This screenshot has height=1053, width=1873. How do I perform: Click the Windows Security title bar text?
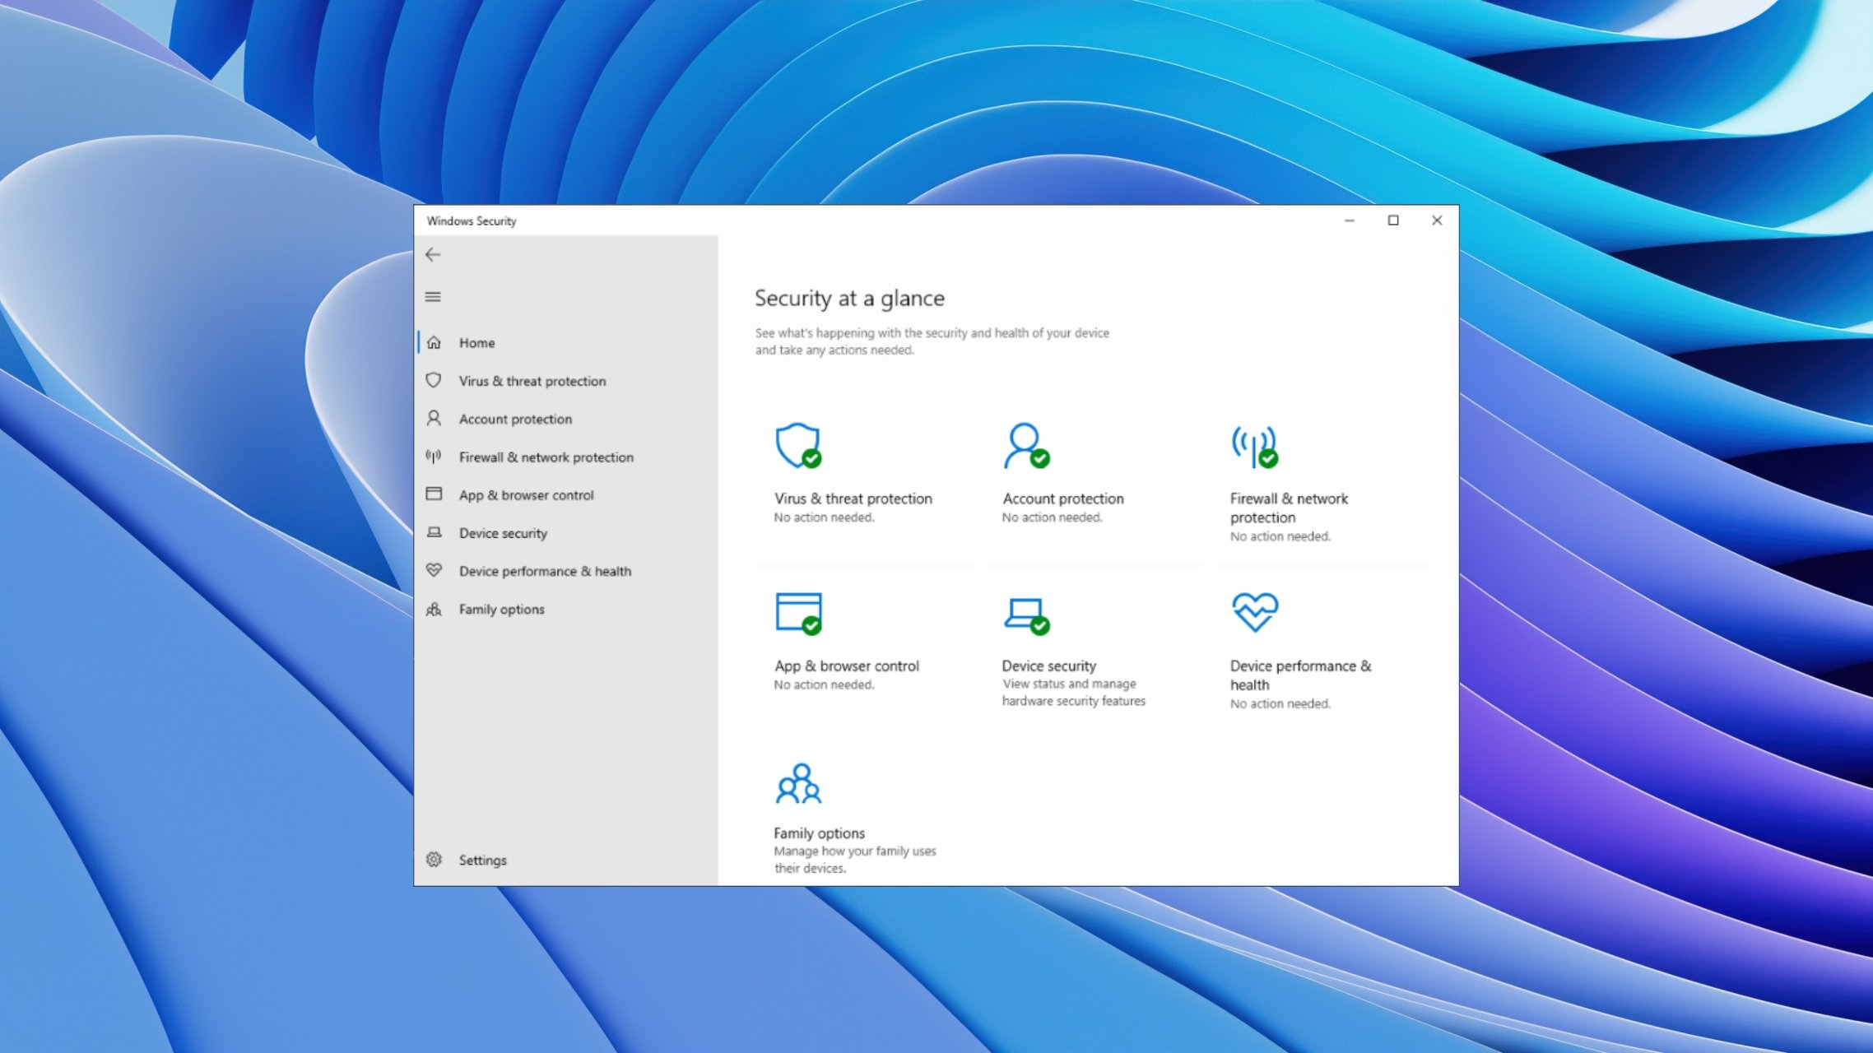point(472,221)
